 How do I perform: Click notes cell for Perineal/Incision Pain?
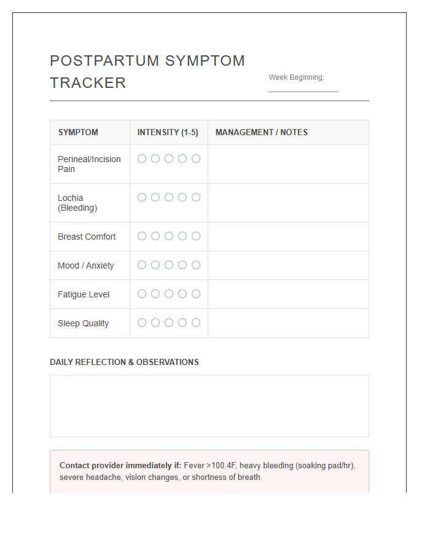pos(288,164)
